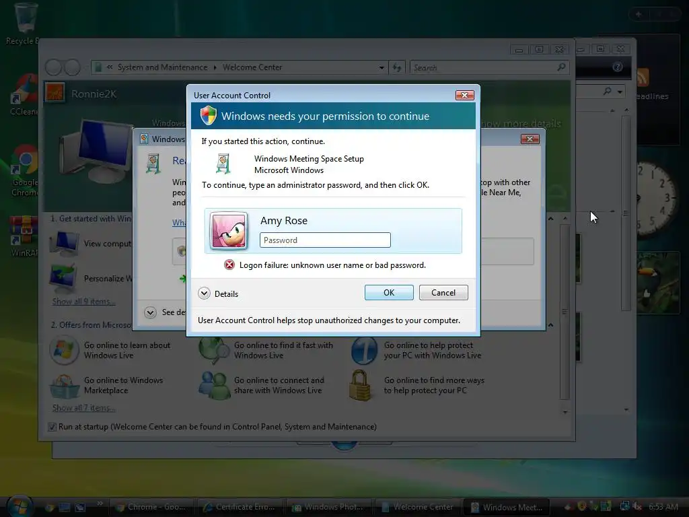The image size is (689, 517).
Task: Close the User Account Control dialog
Action: [x=464, y=95]
